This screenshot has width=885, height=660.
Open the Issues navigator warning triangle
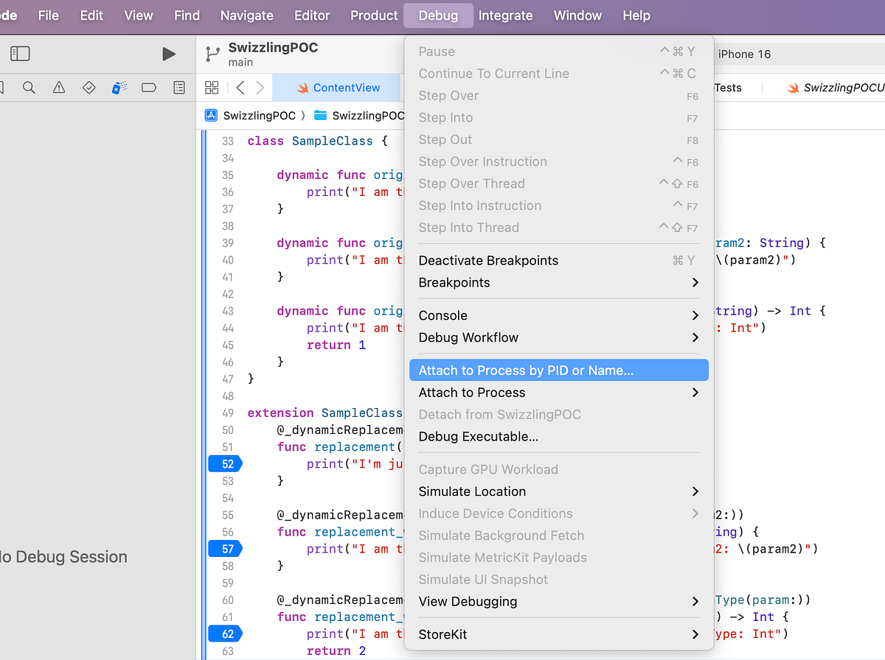(x=58, y=87)
